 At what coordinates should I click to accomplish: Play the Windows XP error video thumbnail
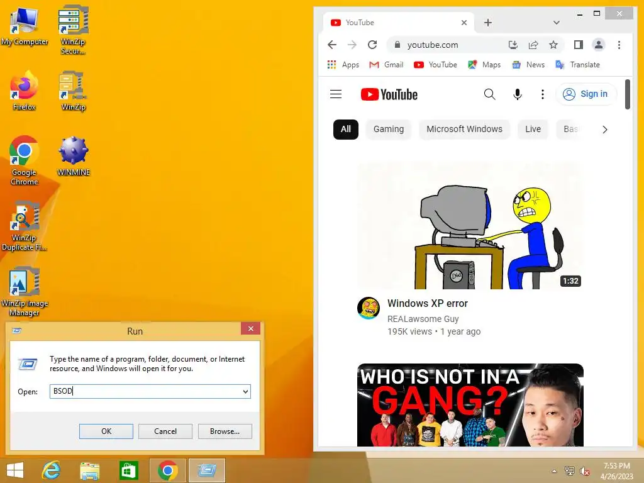[x=470, y=226]
